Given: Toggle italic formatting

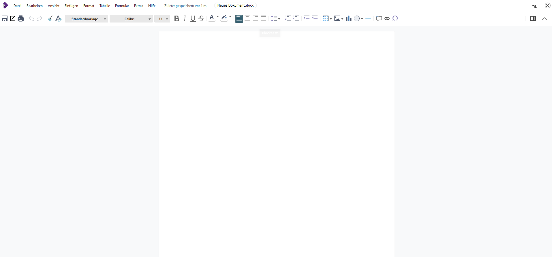Looking at the screenshot, I should tap(185, 19).
